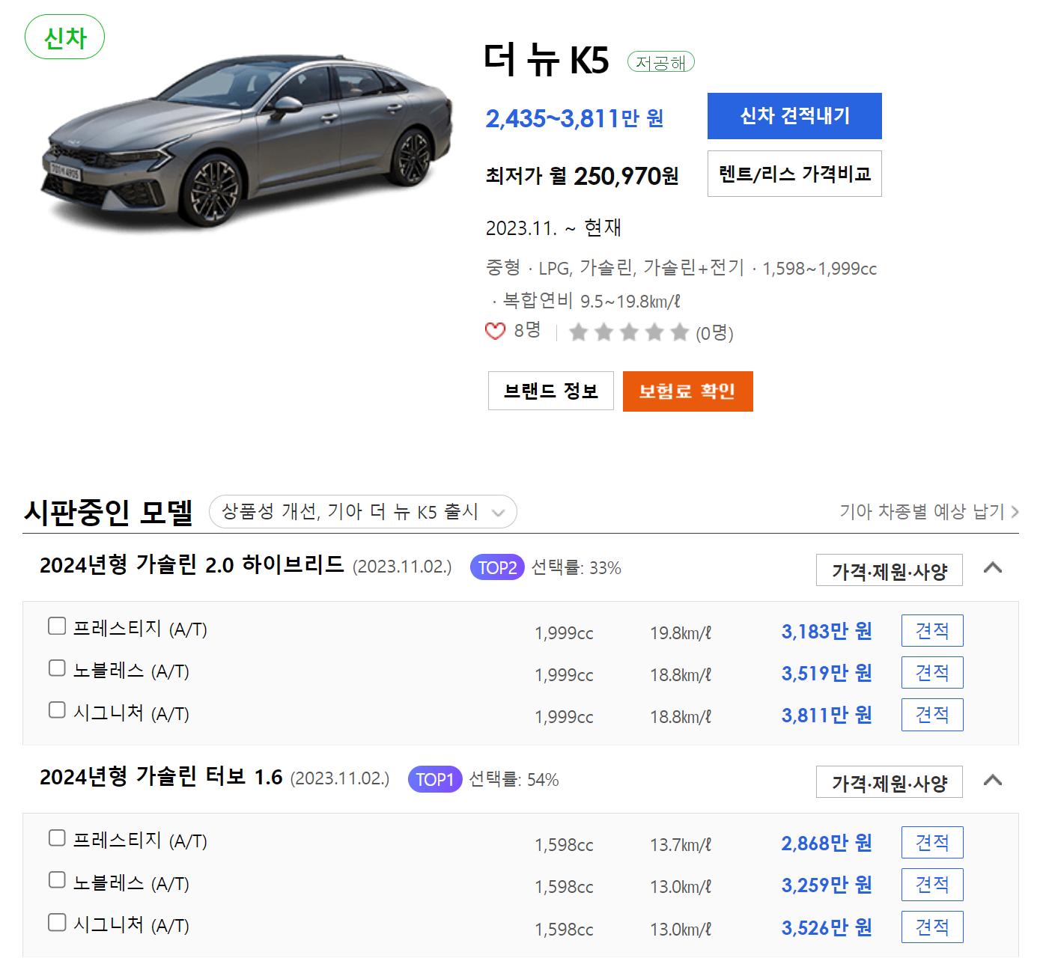This screenshot has width=1046, height=970.
Task: Click the 8명 likes count
Action: (x=527, y=330)
